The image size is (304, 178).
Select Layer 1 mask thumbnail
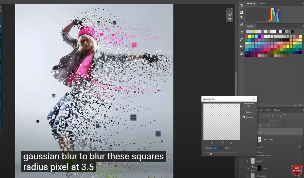[x=259, y=168]
